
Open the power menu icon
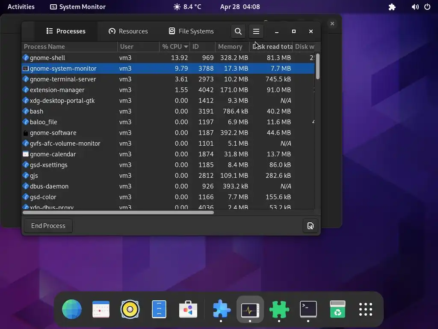[427, 7]
